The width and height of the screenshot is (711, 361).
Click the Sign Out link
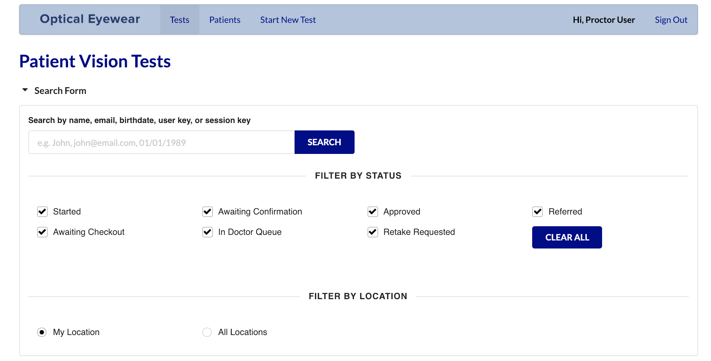point(671,20)
